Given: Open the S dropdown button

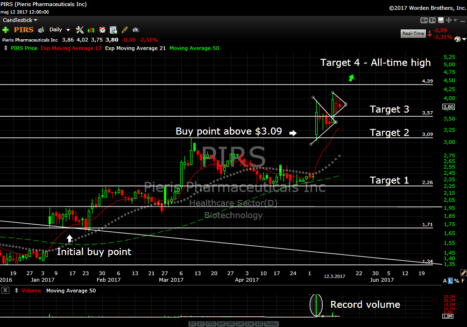Looking at the screenshot, I should click(424, 20).
